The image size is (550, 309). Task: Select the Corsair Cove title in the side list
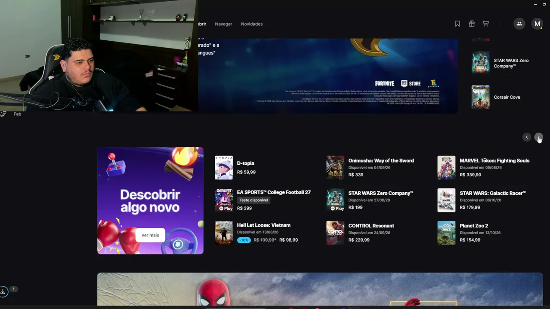[x=507, y=97]
